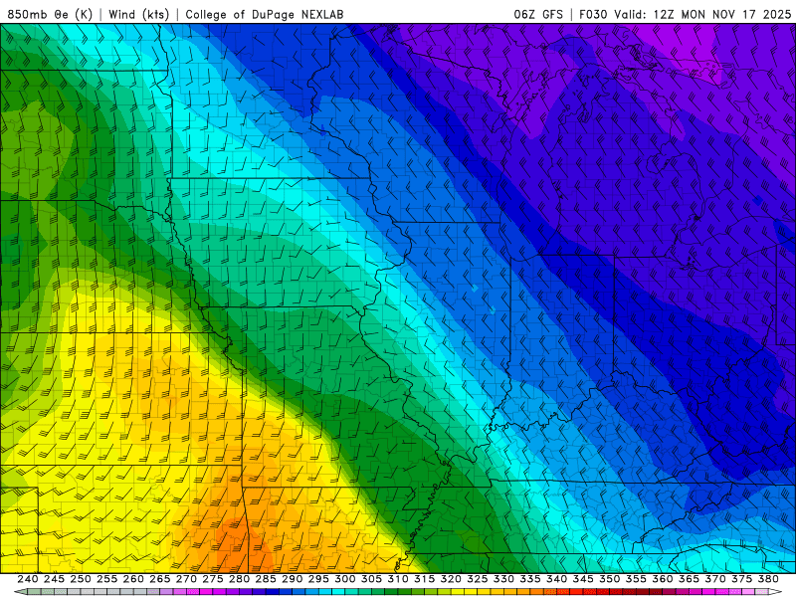Click the 275 legend value

click(212, 579)
